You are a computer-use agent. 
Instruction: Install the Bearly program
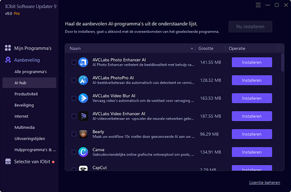point(252,134)
